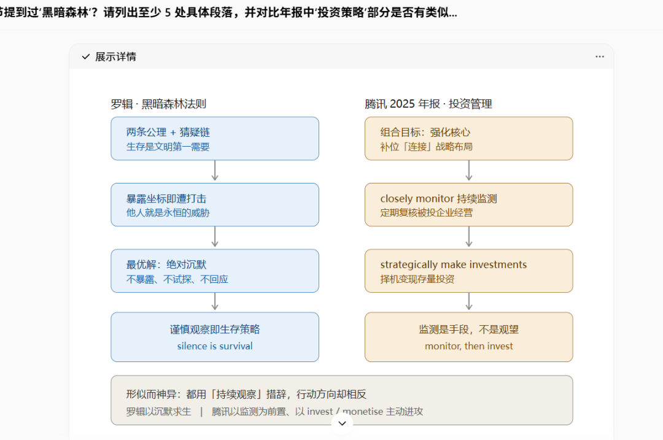Select the 两条公理 + 猜疑链 box

click(x=215, y=139)
